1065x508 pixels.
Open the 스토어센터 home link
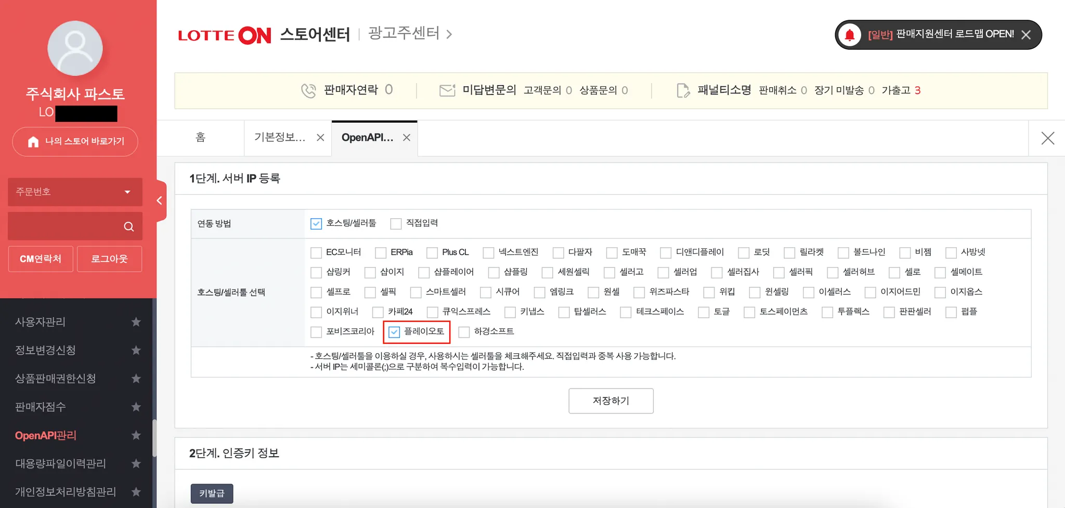pyautogui.click(x=315, y=34)
